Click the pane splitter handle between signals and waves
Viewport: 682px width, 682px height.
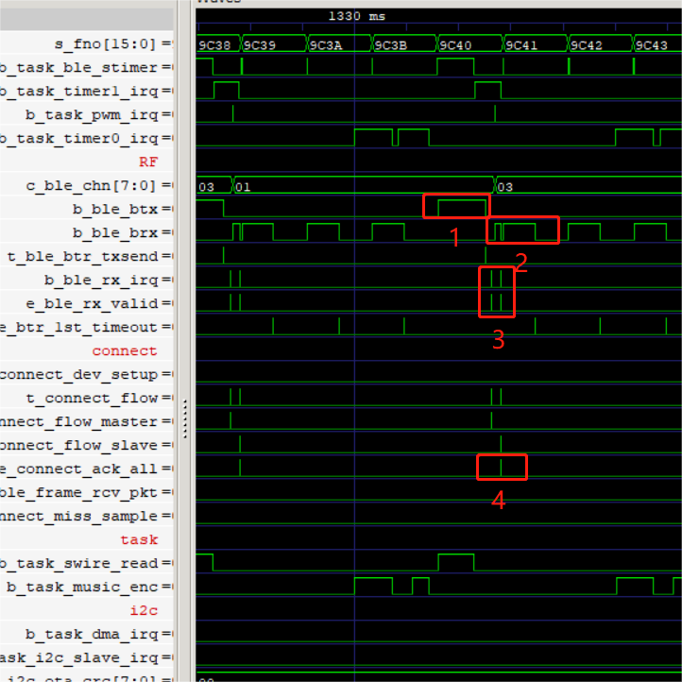click(185, 418)
